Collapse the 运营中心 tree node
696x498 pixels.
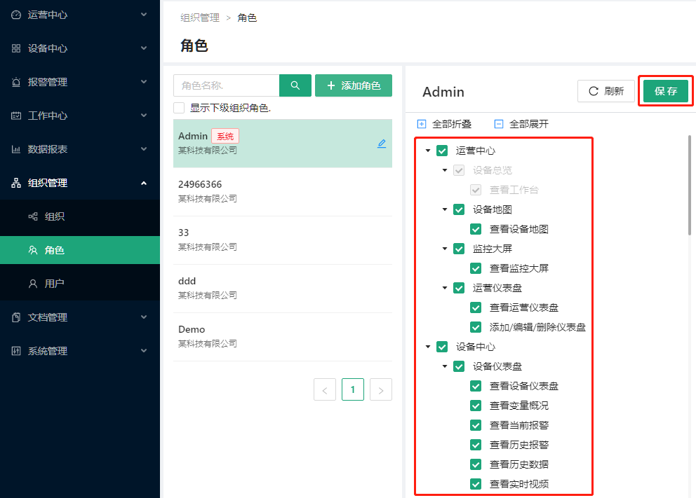tap(428, 151)
